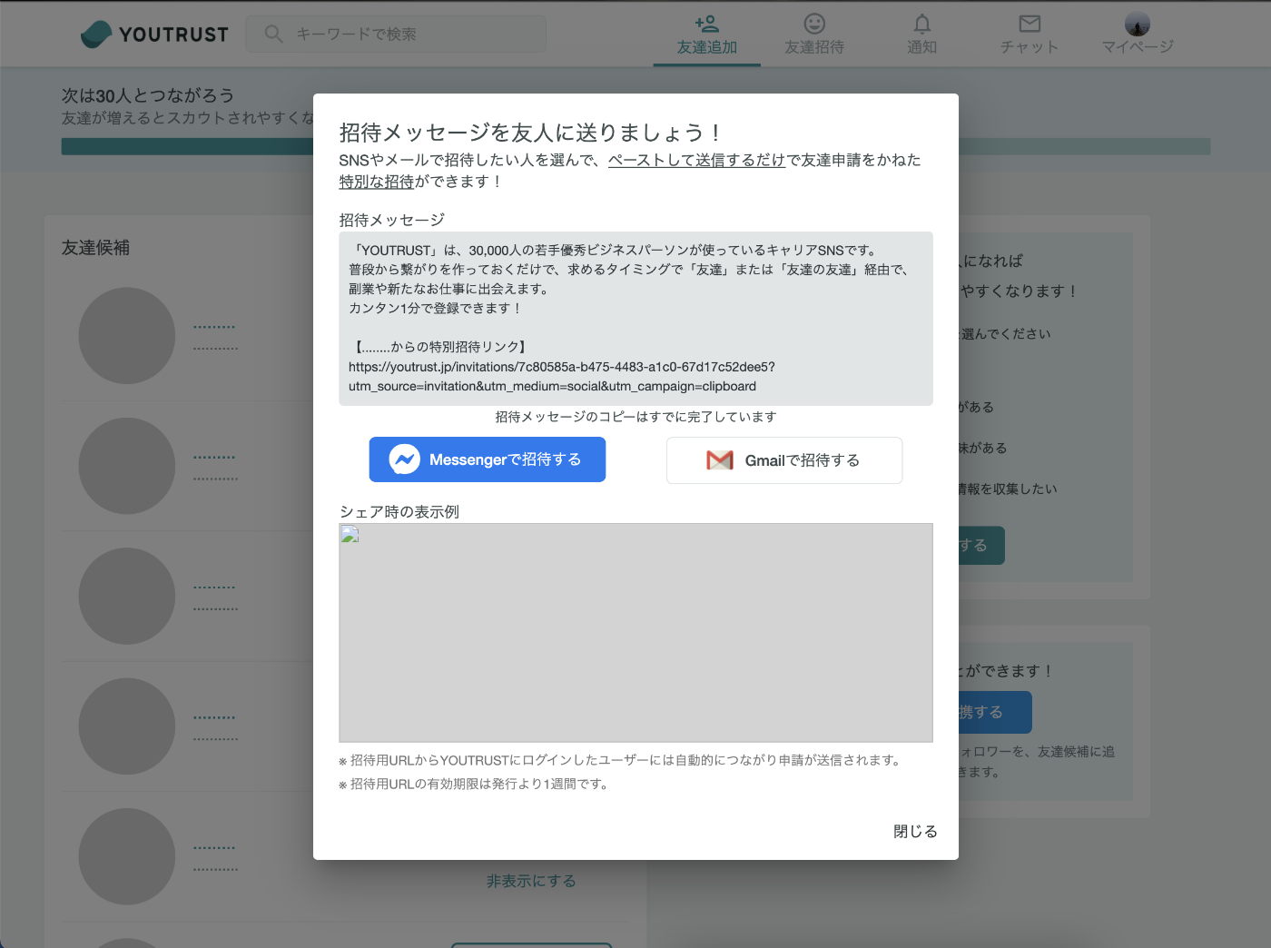Click the search magnifier icon
The image size is (1271, 948).
(273, 34)
